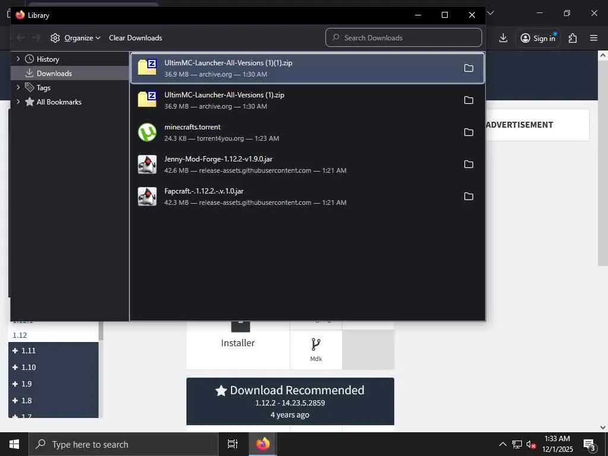Open the Firefox extensions puzzle icon
608x456 pixels.
(572, 38)
